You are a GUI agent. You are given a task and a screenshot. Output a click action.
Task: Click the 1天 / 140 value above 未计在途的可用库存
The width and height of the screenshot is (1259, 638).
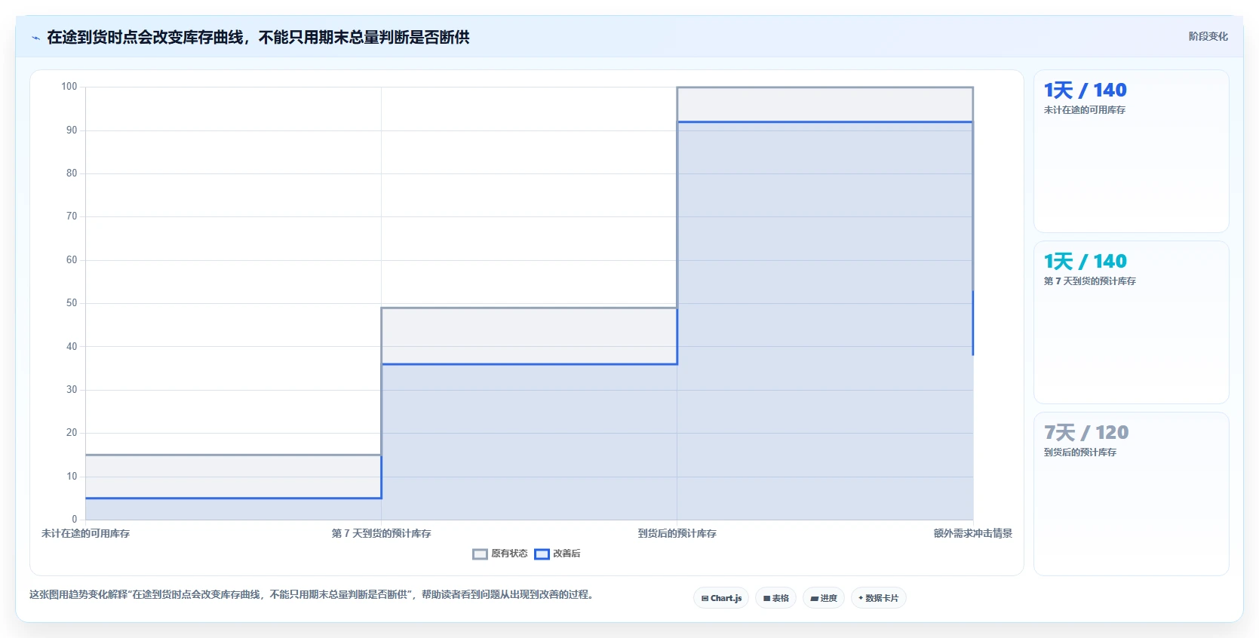pos(1085,90)
